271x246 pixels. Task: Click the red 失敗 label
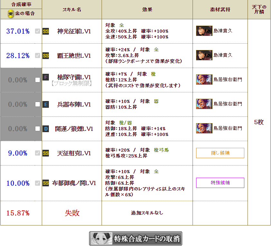[72, 213]
